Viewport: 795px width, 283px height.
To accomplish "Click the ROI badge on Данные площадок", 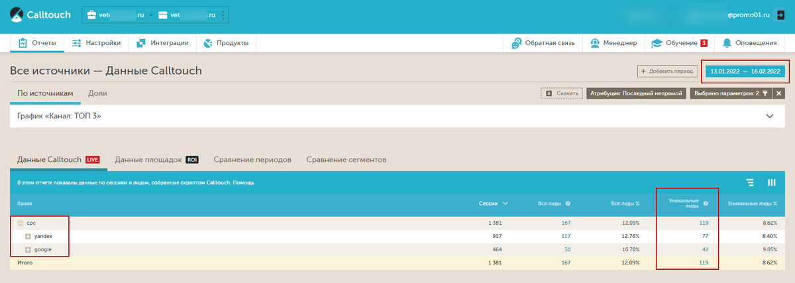I will coord(192,159).
